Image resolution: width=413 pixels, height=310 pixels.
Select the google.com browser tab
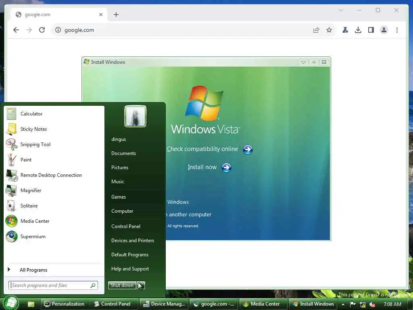coord(58,15)
